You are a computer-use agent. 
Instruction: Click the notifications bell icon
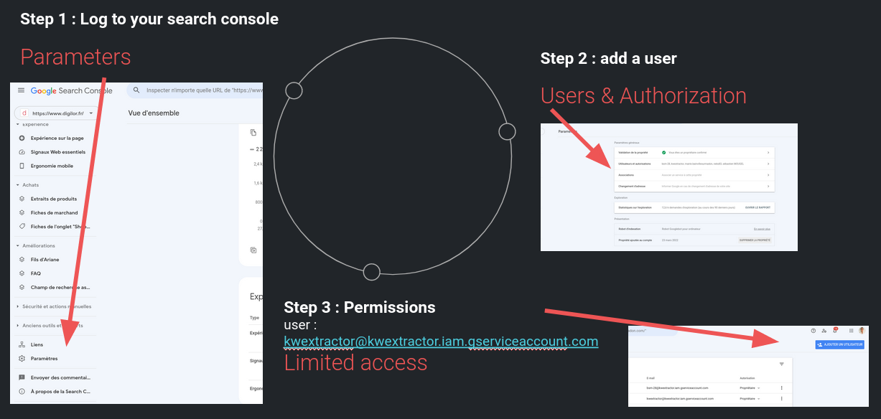point(835,331)
